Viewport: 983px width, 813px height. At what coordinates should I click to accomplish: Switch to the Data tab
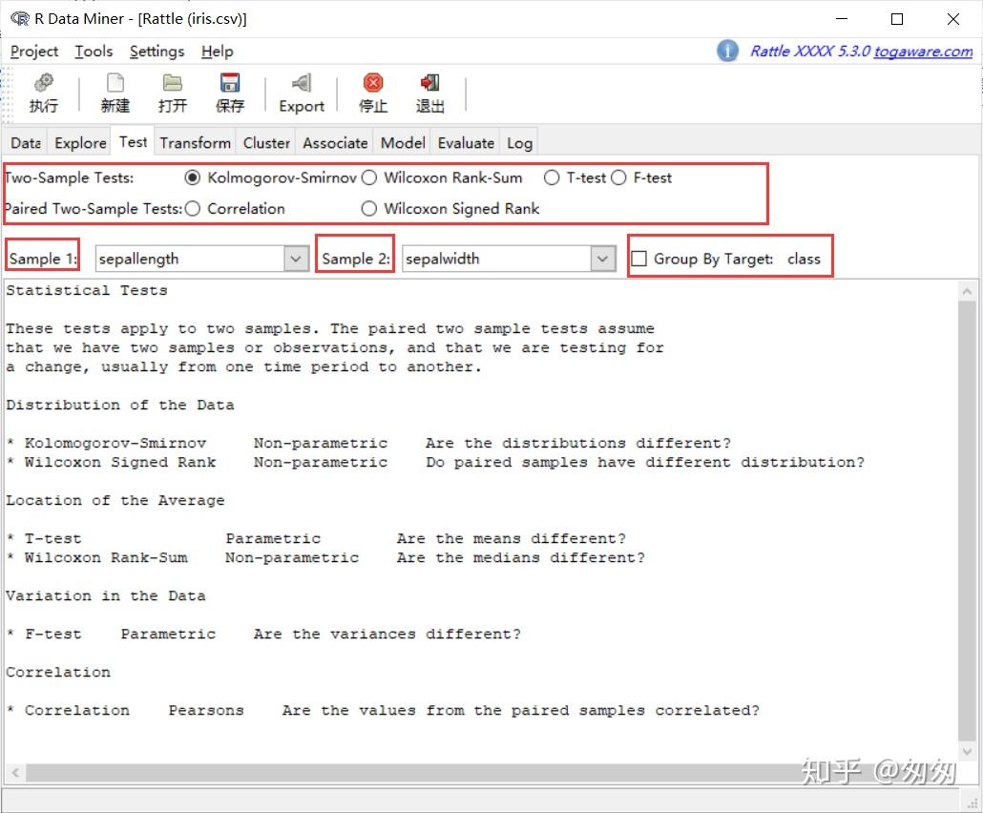click(26, 143)
